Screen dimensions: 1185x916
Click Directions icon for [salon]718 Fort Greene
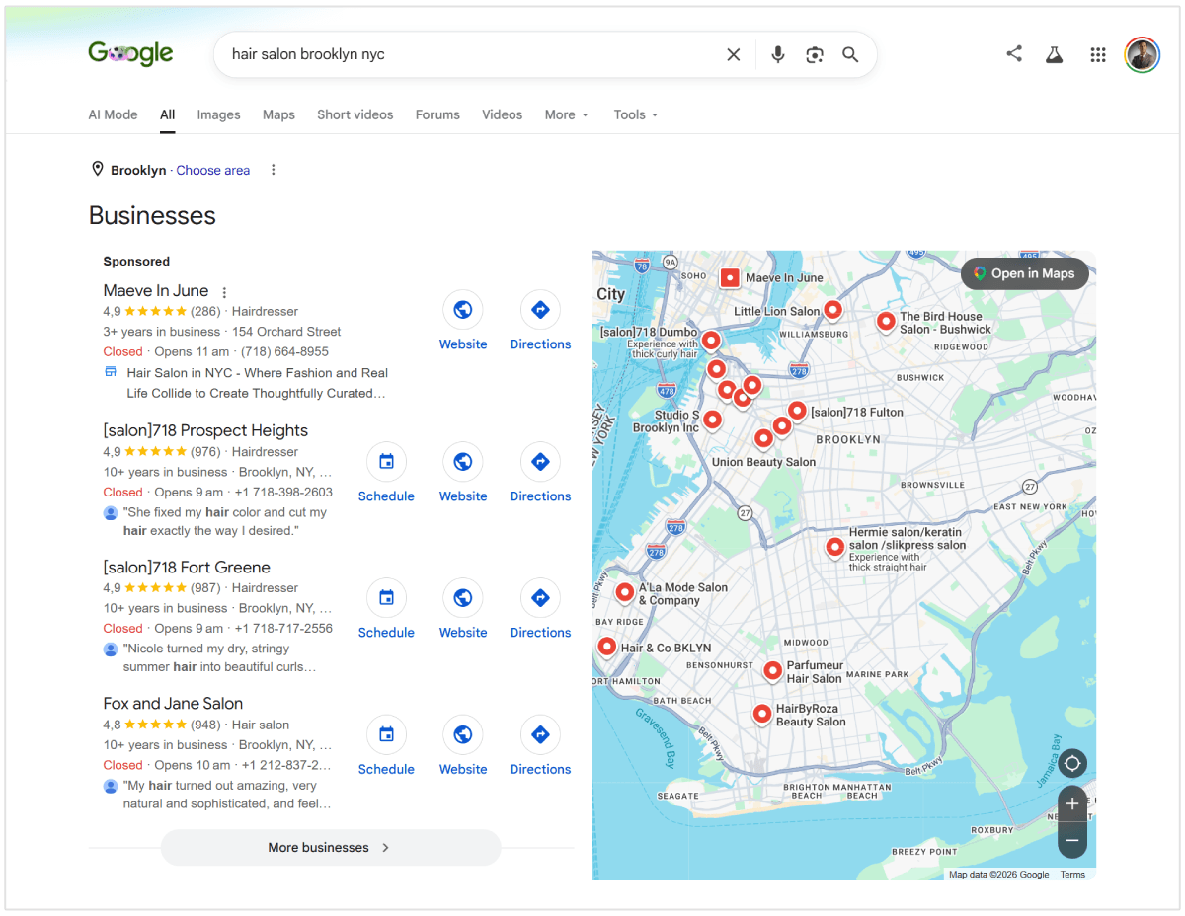[x=540, y=598]
